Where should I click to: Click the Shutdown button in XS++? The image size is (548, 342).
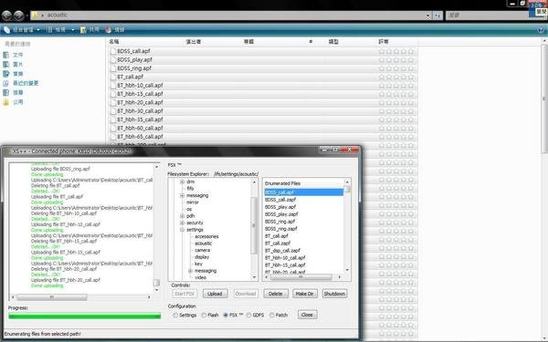click(334, 294)
